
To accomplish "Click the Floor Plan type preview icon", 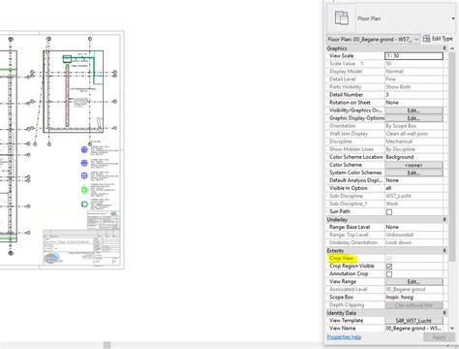I will (x=342, y=18).
